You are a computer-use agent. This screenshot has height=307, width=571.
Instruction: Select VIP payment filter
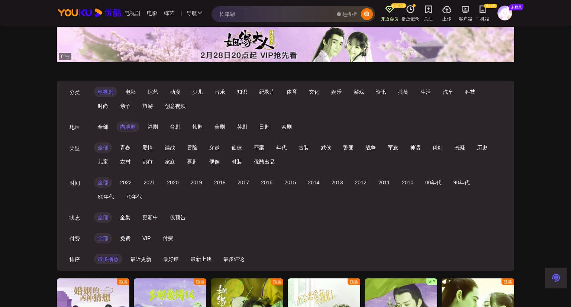point(146,238)
